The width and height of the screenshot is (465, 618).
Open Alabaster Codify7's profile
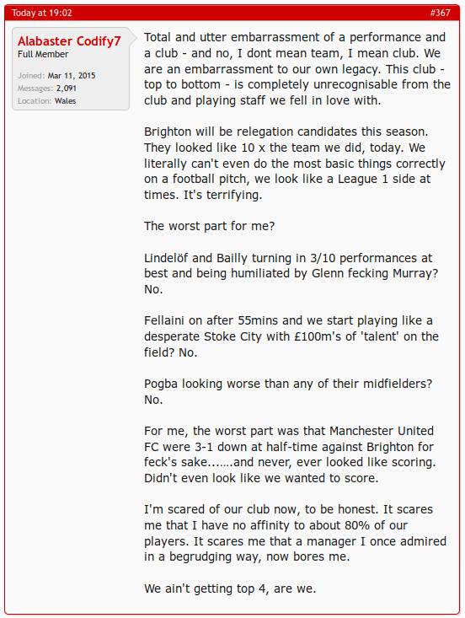[x=69, y=41]
